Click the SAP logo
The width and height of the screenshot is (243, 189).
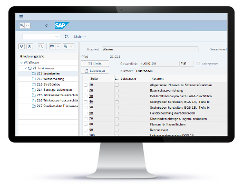coord(62,26)
